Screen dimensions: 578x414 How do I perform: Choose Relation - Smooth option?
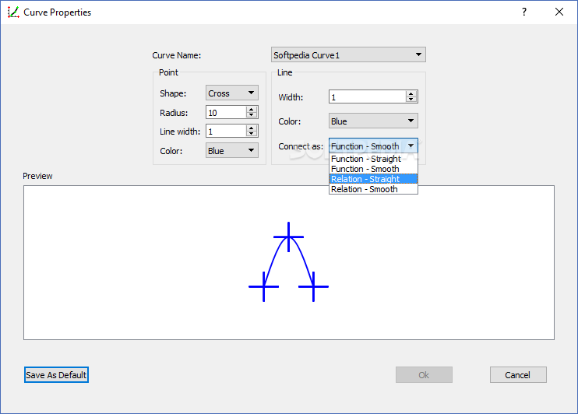tap(373, 189)
